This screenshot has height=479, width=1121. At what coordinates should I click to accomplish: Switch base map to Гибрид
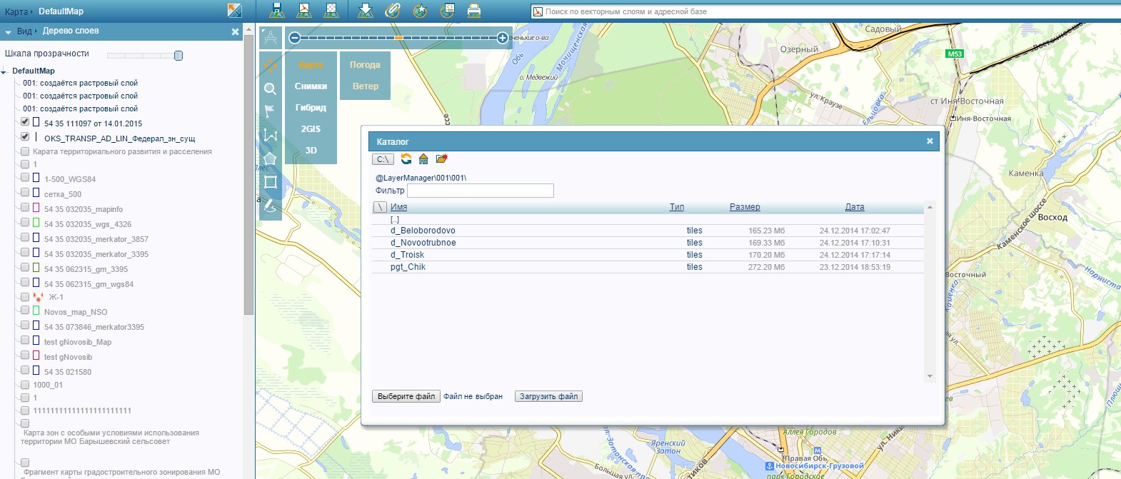click(x=311, y=108)
